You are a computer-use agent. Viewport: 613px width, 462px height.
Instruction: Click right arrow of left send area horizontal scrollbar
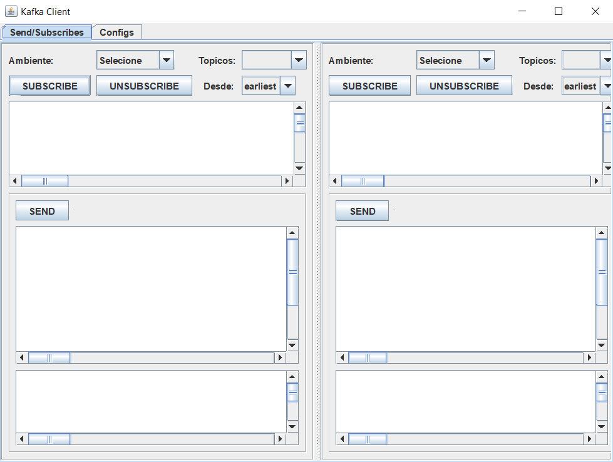click(x=281, y=357)
